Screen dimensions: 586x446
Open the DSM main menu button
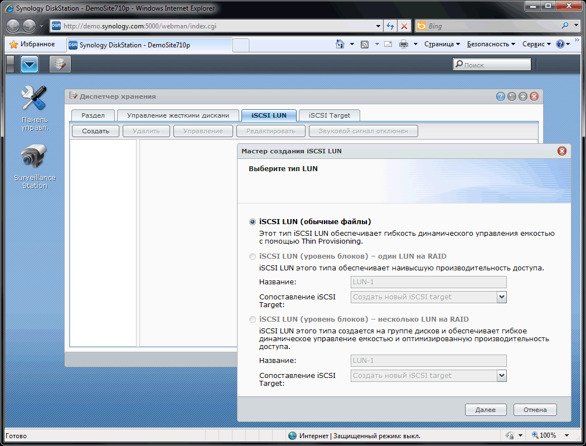[x=30, y=65]
